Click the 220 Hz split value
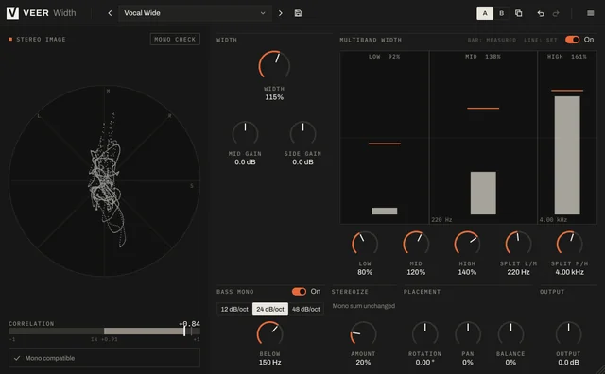 point(518,272)
